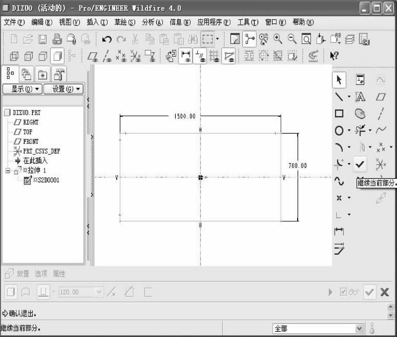Select the FRONT datum plane
Screen dimensions: 397x337
(x=26, y=142)
